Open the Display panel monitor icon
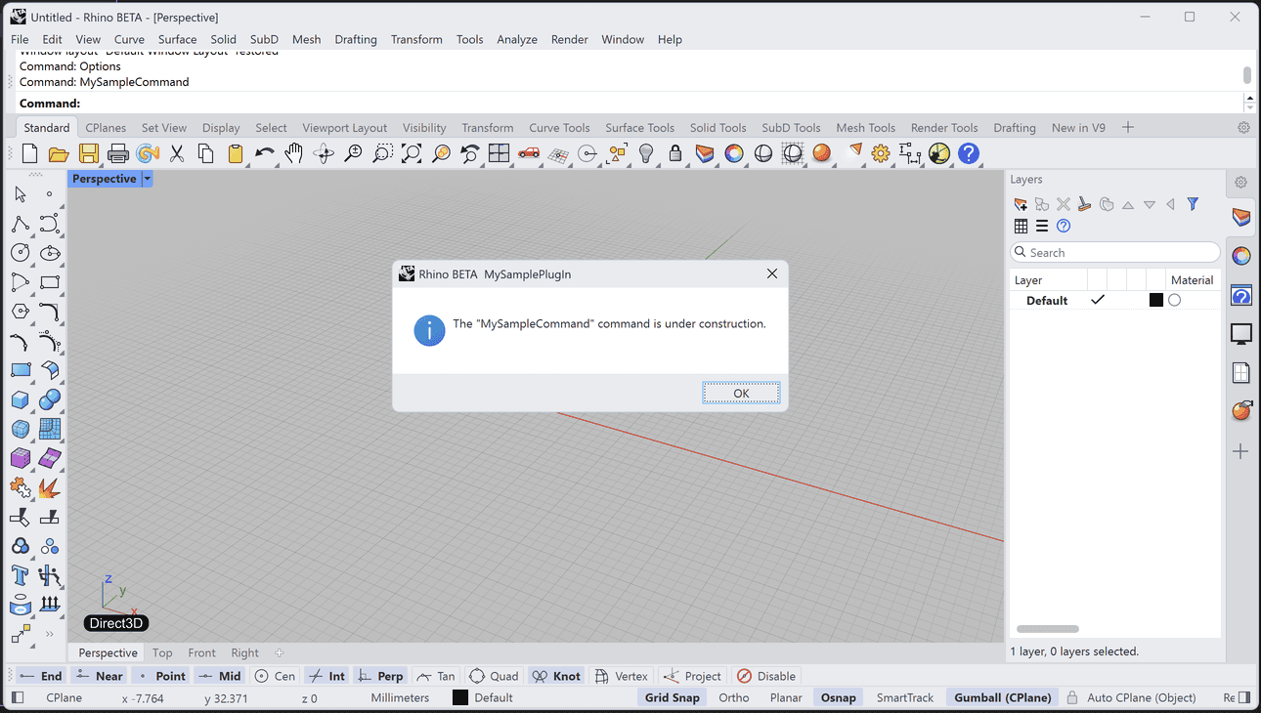Image resolution: width=1261 pixels, height=713 pixels. coord(1241,334)
